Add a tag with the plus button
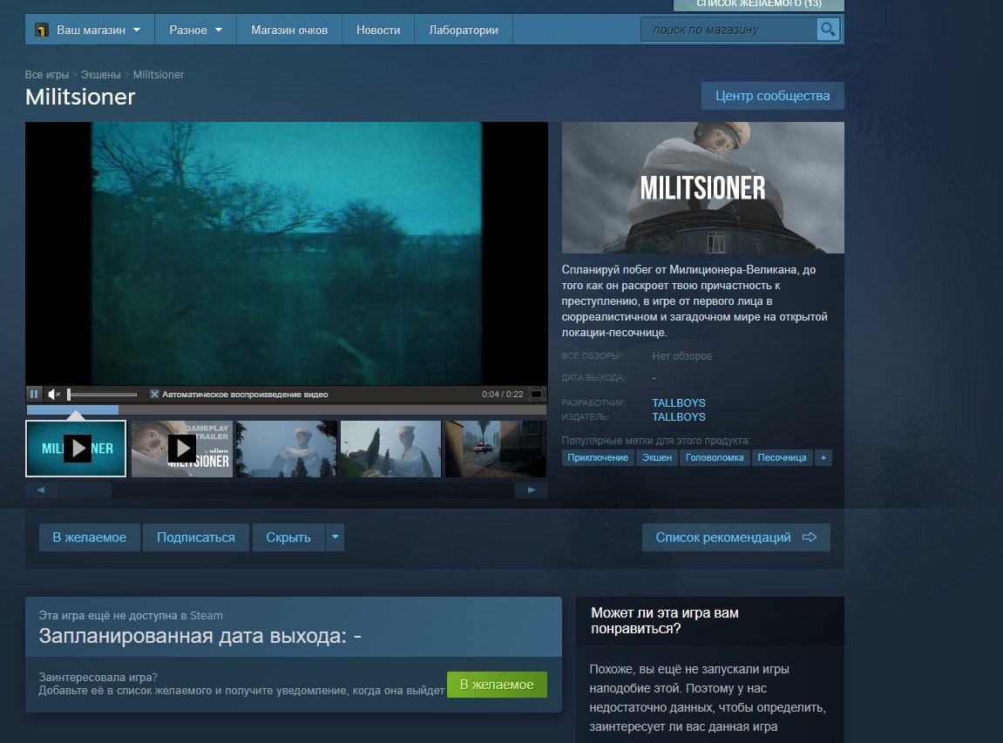Viewport: 1003px width, 743px height. pyautogui.click(x=823, y=457)
